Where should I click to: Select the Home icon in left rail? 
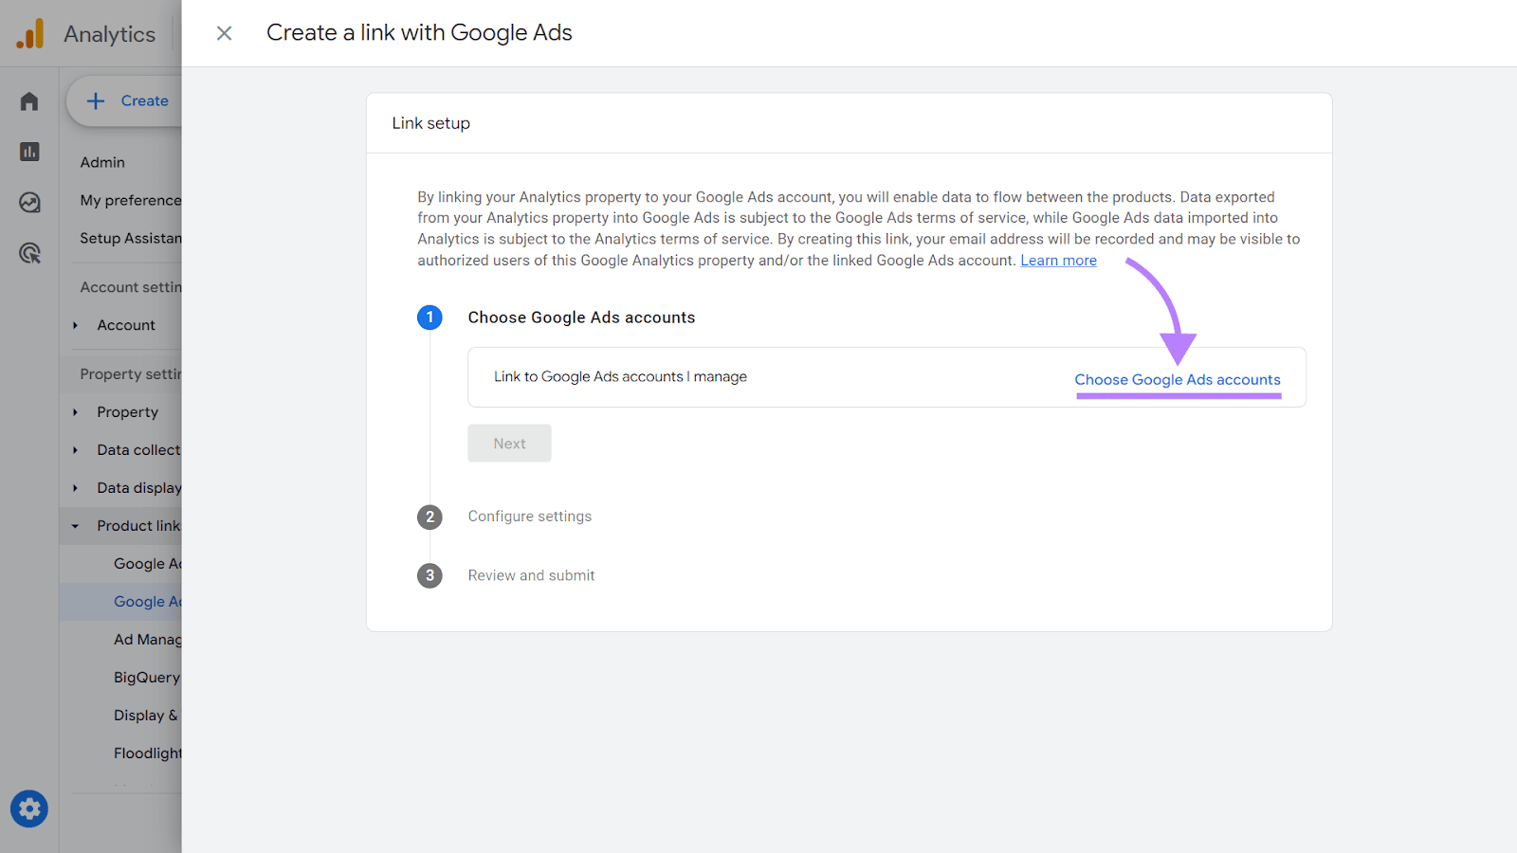pos(28,100)
